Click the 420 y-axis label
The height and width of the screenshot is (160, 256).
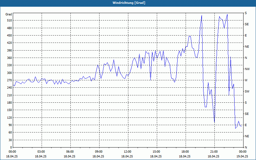(10, 43)
